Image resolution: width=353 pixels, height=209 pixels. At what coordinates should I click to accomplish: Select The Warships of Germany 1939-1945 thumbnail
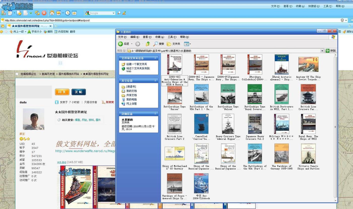(281, 154)
